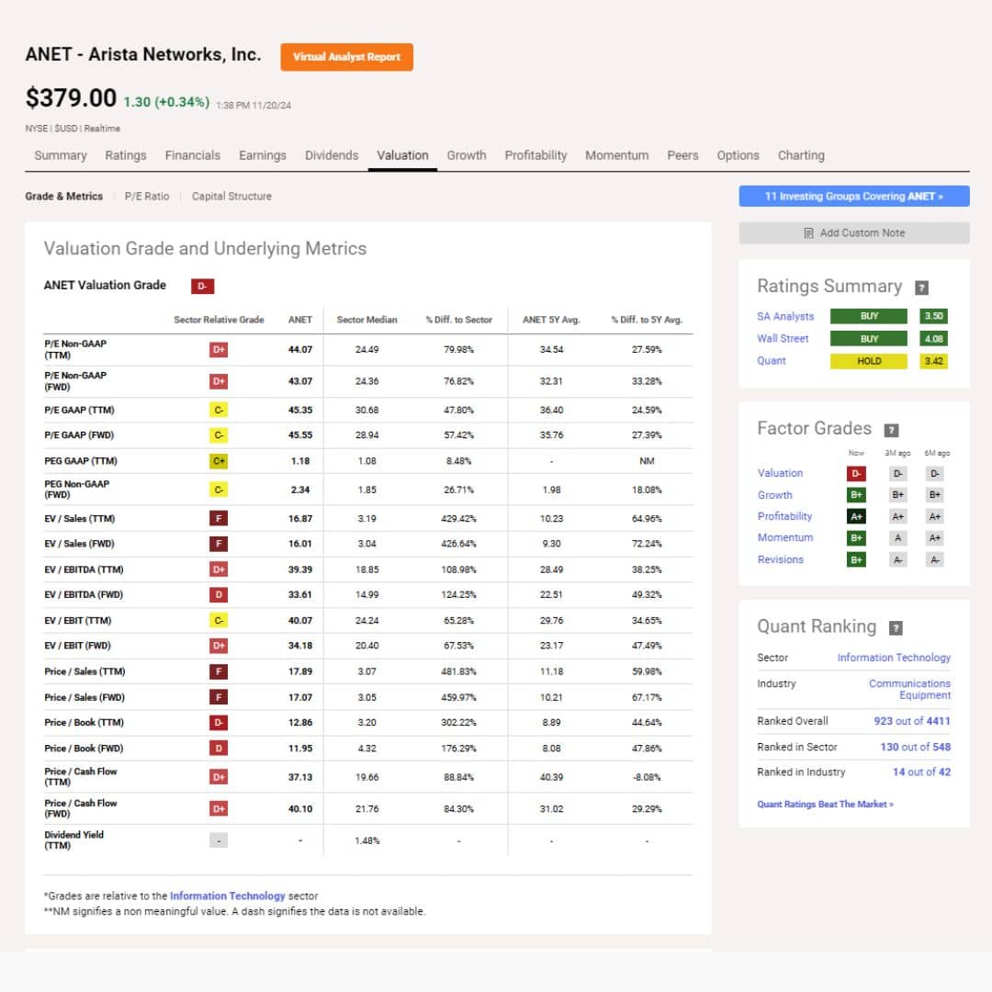Click the Quant HOLD rating badge
Screen dimensions: 992x992
(x=869, y=361)
